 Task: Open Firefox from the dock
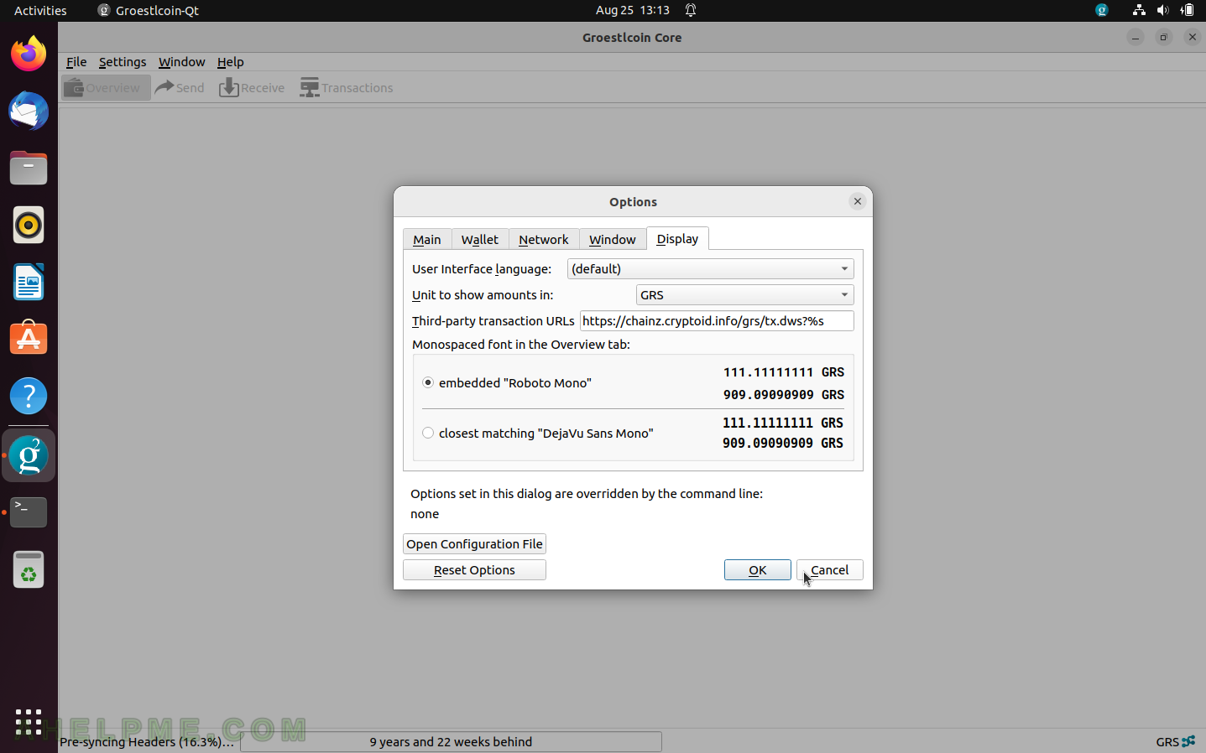(x=29, y=55)
